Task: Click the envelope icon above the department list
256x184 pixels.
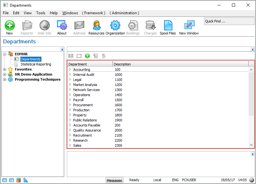Action: (x=71, y=56)
